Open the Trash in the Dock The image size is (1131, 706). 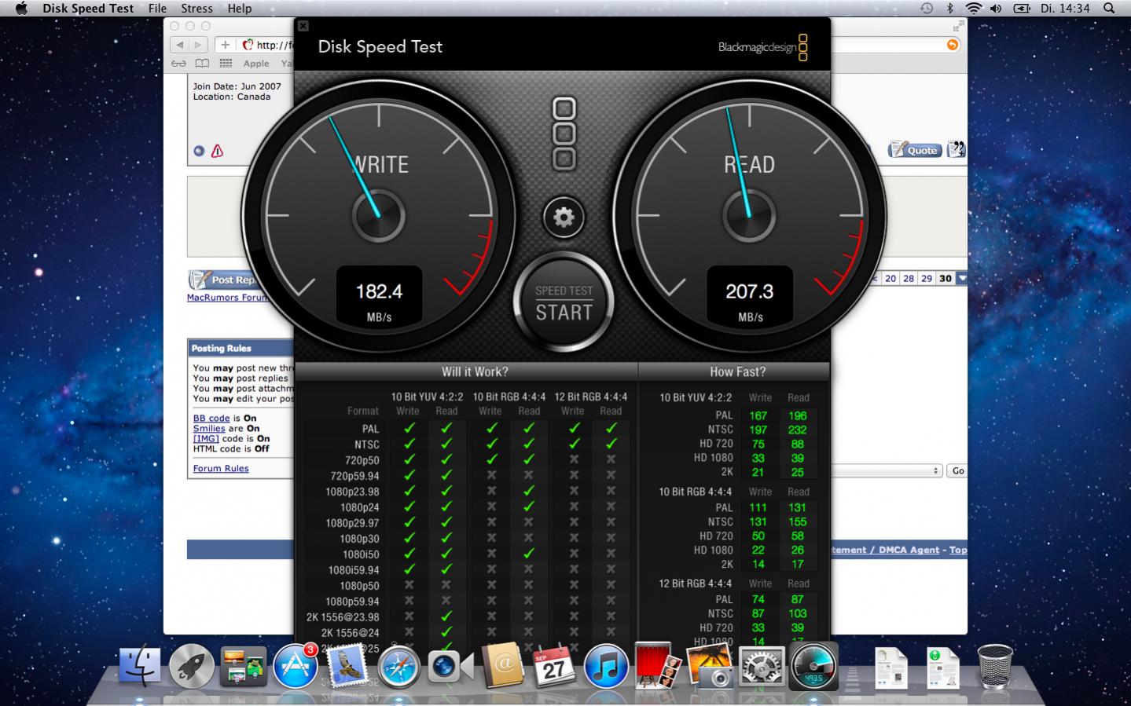point(994,667)
